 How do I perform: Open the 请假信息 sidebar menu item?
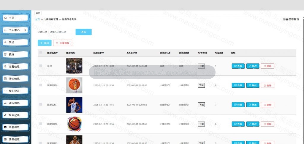pos(15,139)
